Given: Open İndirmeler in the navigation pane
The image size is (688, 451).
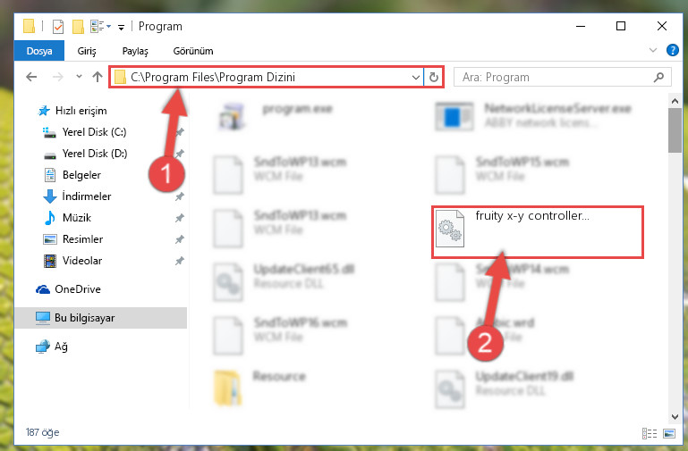Looking at the screenshot, I should pos(87,196).
